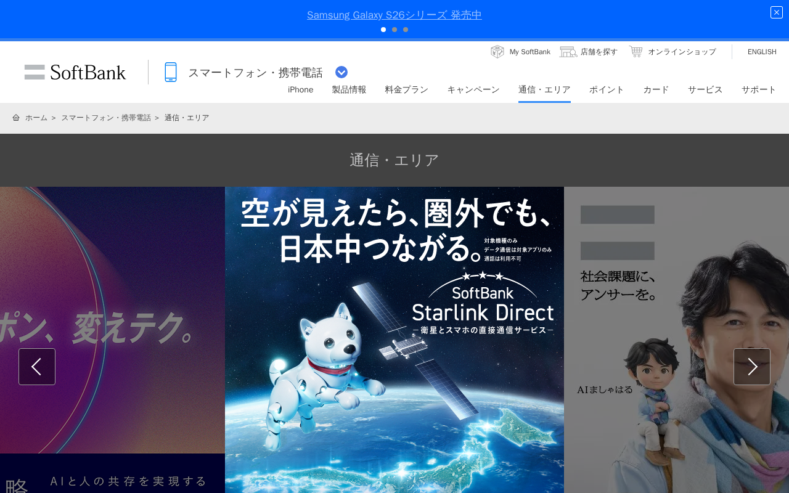Open the サポート menu item
Screen dimensions: 789x493
pyautogui.click(x=759, y=89)
